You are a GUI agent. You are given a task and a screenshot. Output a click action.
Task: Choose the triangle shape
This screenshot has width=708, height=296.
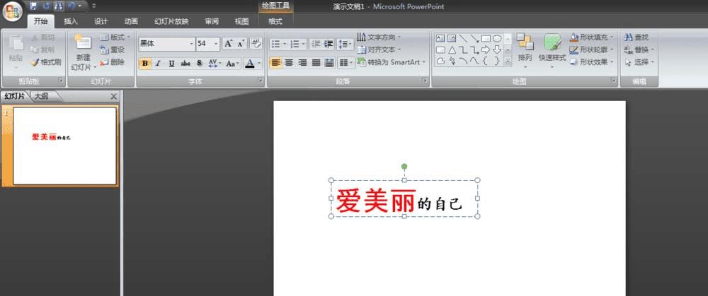pos(452,49)
